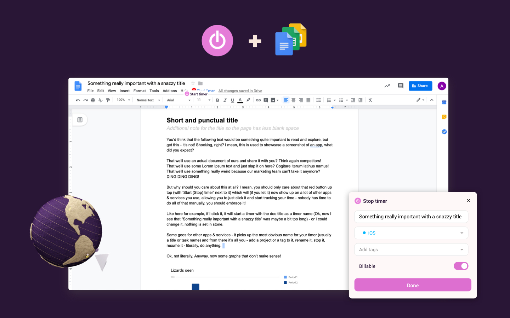This screenshot has width=510, height=318.
Task: Expand the bulleted list style arrow
Action: pos(347,100)
